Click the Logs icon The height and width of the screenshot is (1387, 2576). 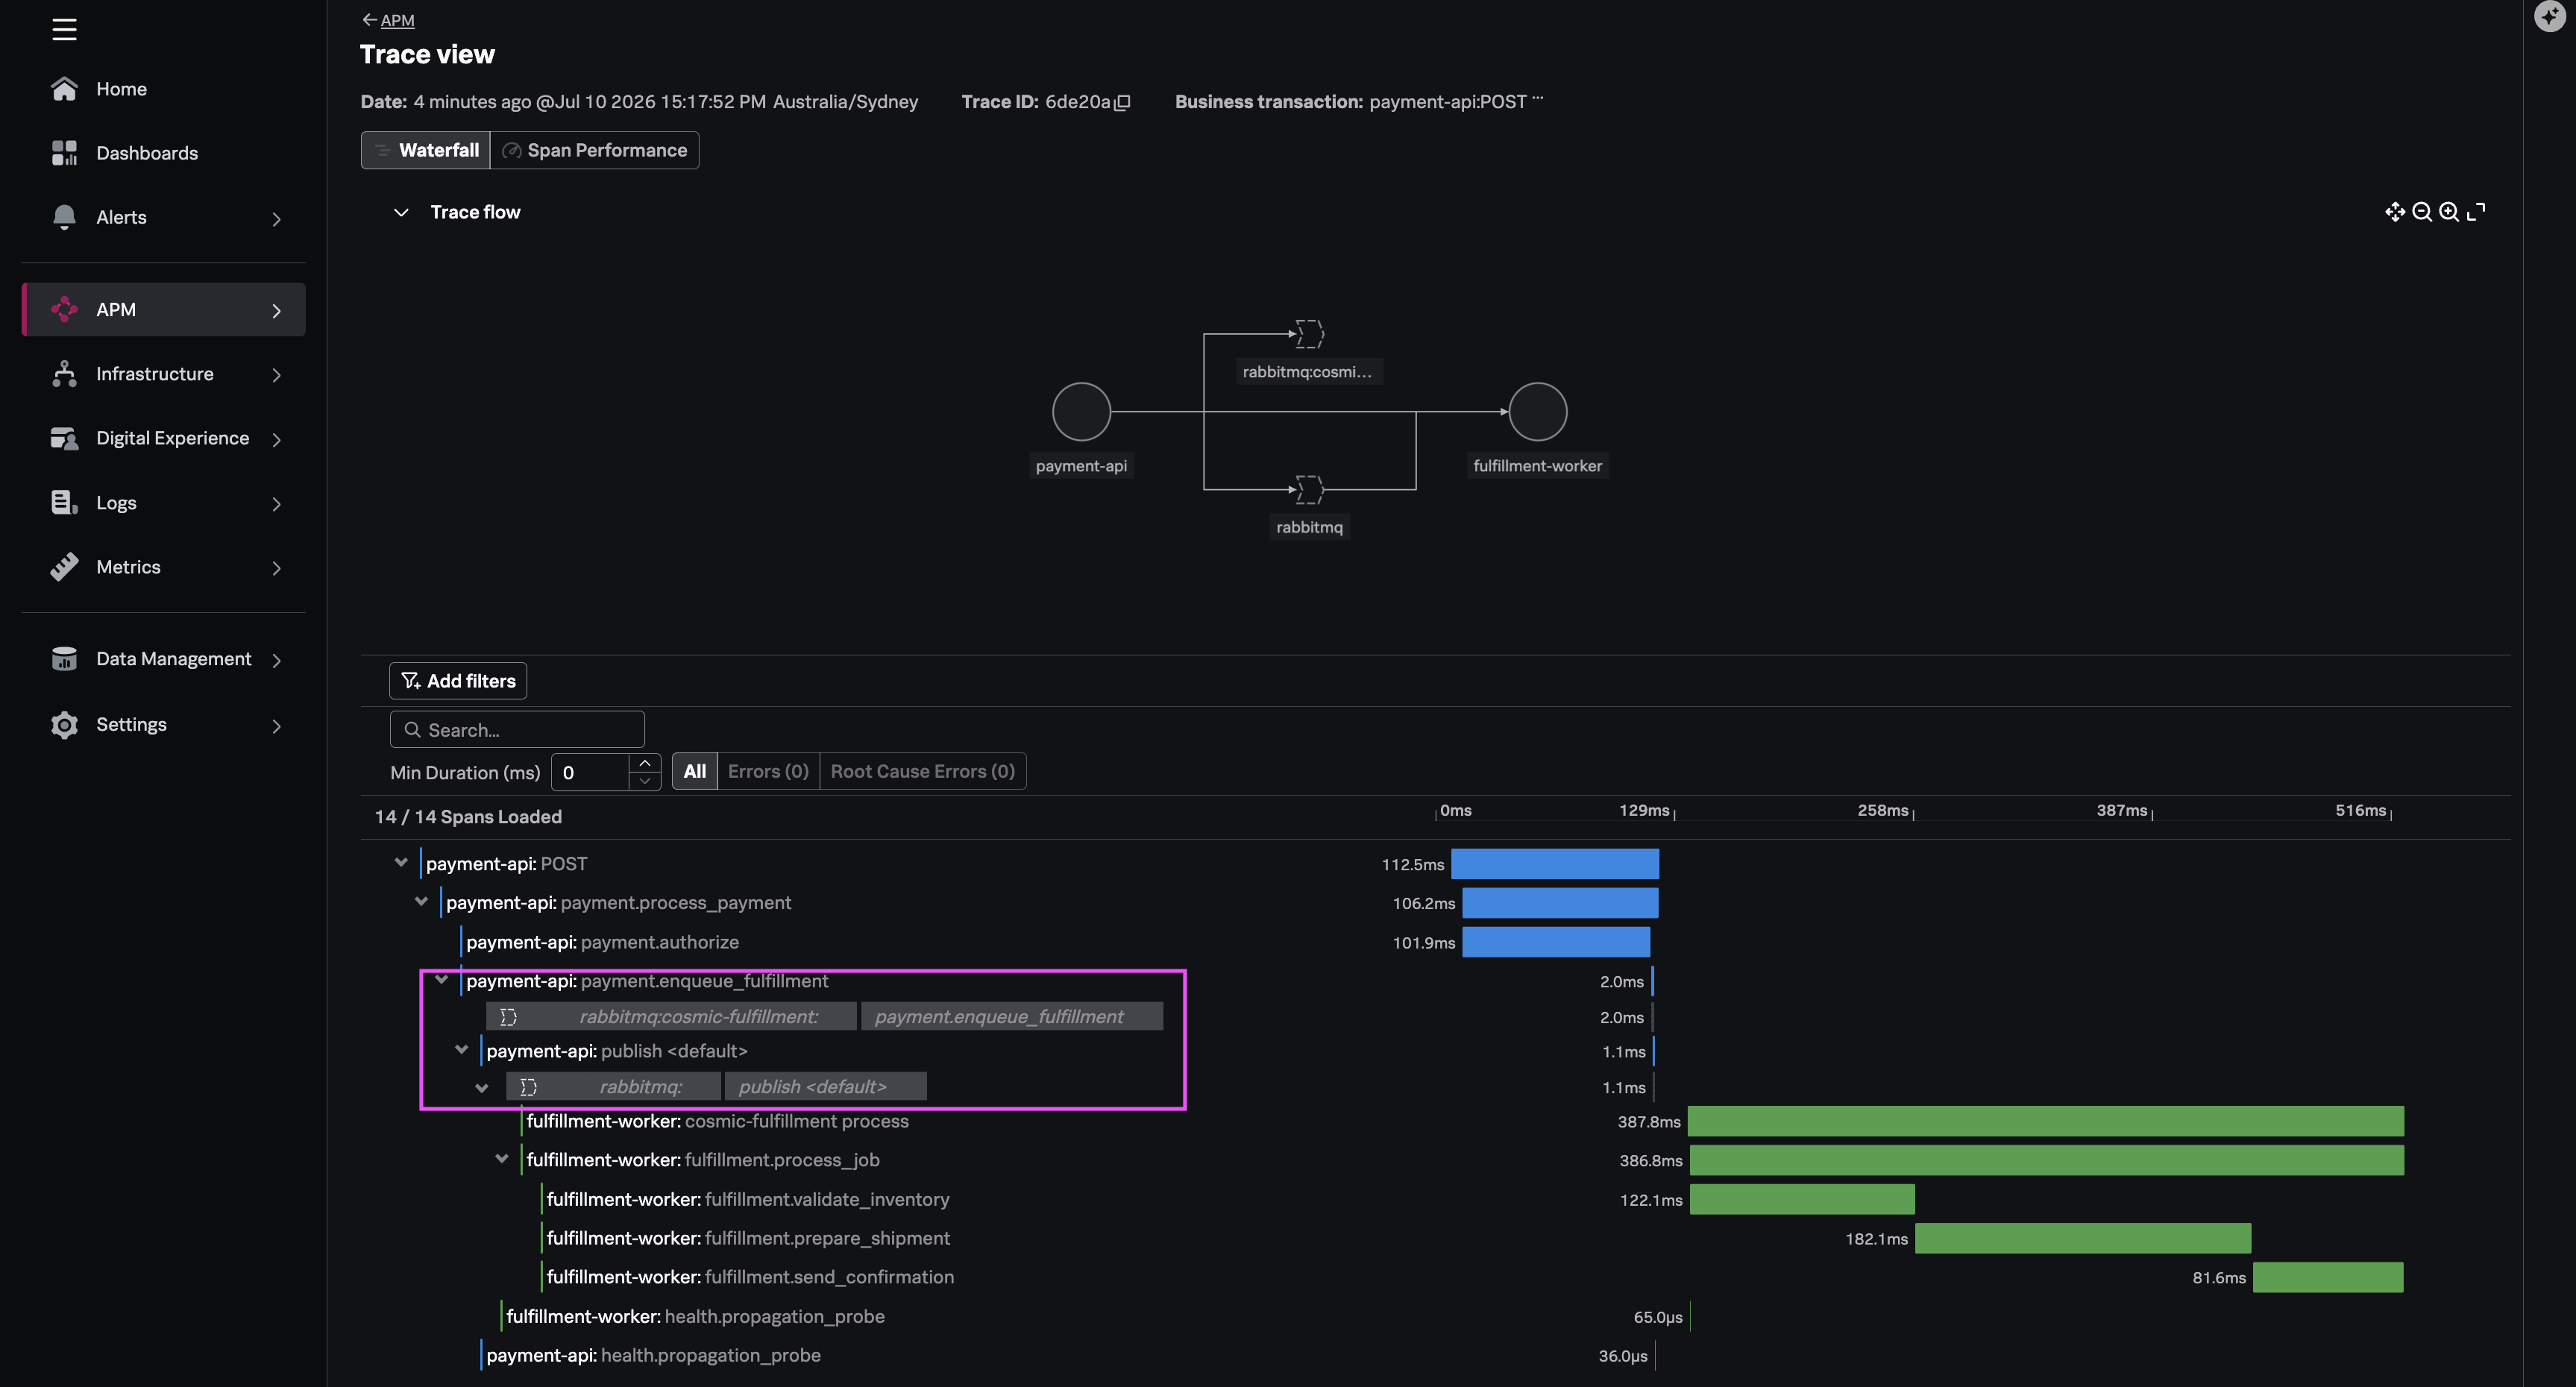tap(64, 503)
